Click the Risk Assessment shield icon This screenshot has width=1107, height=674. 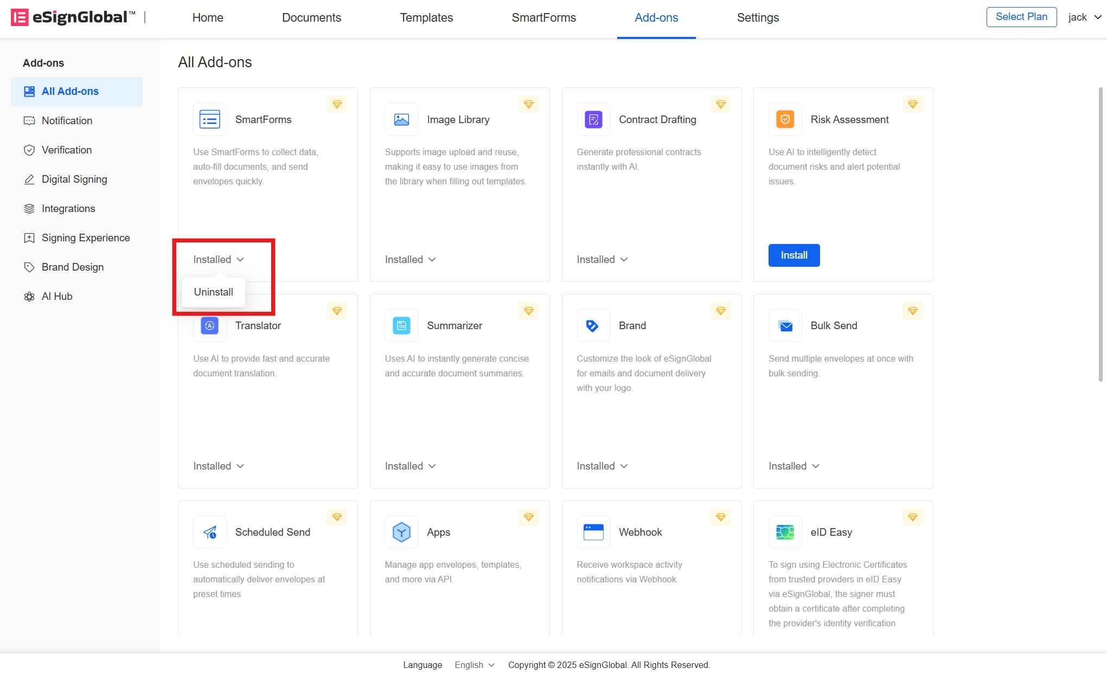click(785, 119)
